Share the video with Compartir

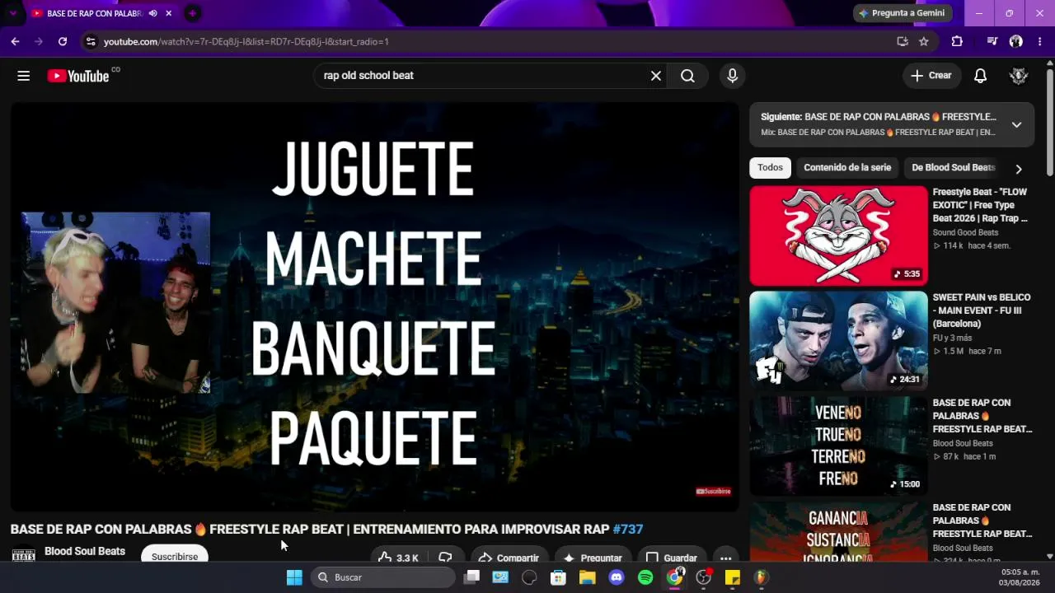(x=509, y=555)
